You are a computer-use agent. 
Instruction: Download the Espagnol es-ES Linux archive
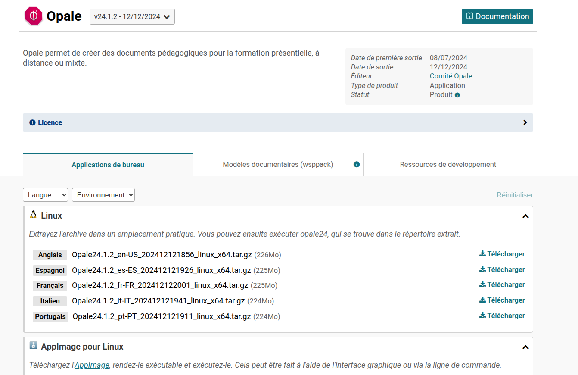pyautogui.click(x=502, y=269)
